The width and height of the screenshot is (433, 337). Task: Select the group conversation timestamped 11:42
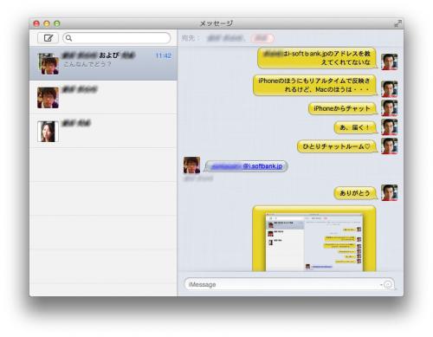pyautogui.click(x=103, y=63)
